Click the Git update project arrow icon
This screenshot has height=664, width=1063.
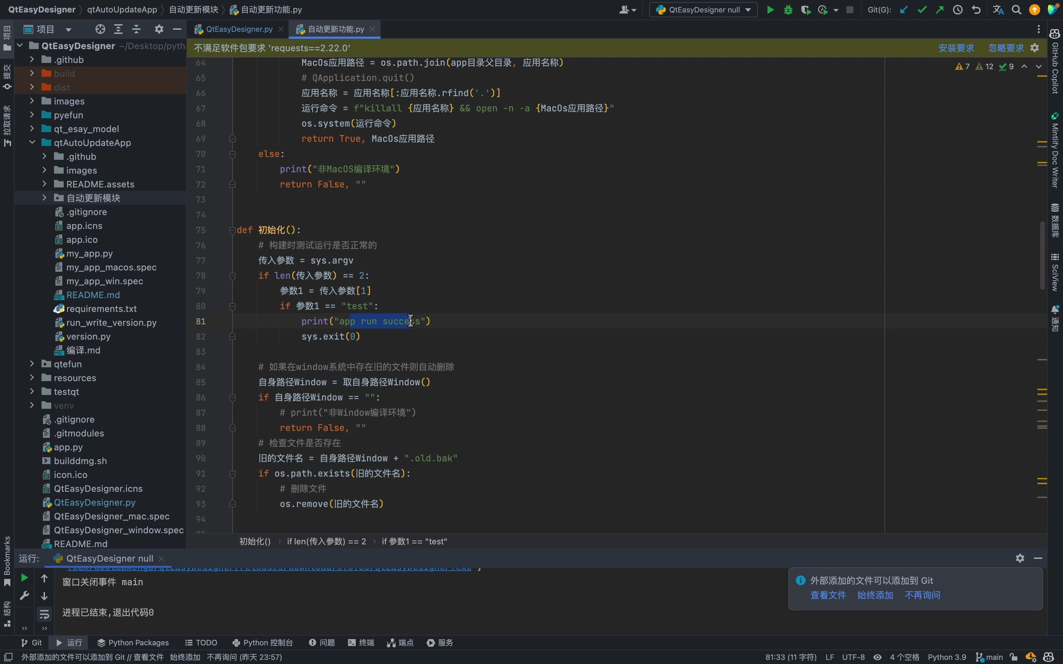(x=903, y=10)
